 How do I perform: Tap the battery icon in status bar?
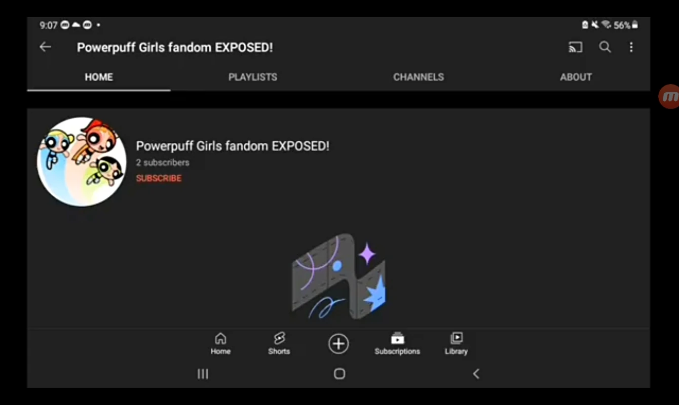(x=635, y=25)
